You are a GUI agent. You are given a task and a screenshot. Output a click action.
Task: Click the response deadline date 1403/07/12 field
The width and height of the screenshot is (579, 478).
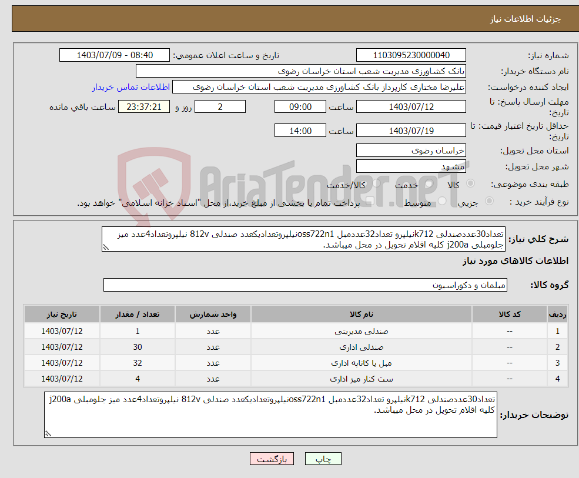tap(411, 107)
